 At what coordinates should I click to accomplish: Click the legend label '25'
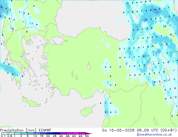54,136
